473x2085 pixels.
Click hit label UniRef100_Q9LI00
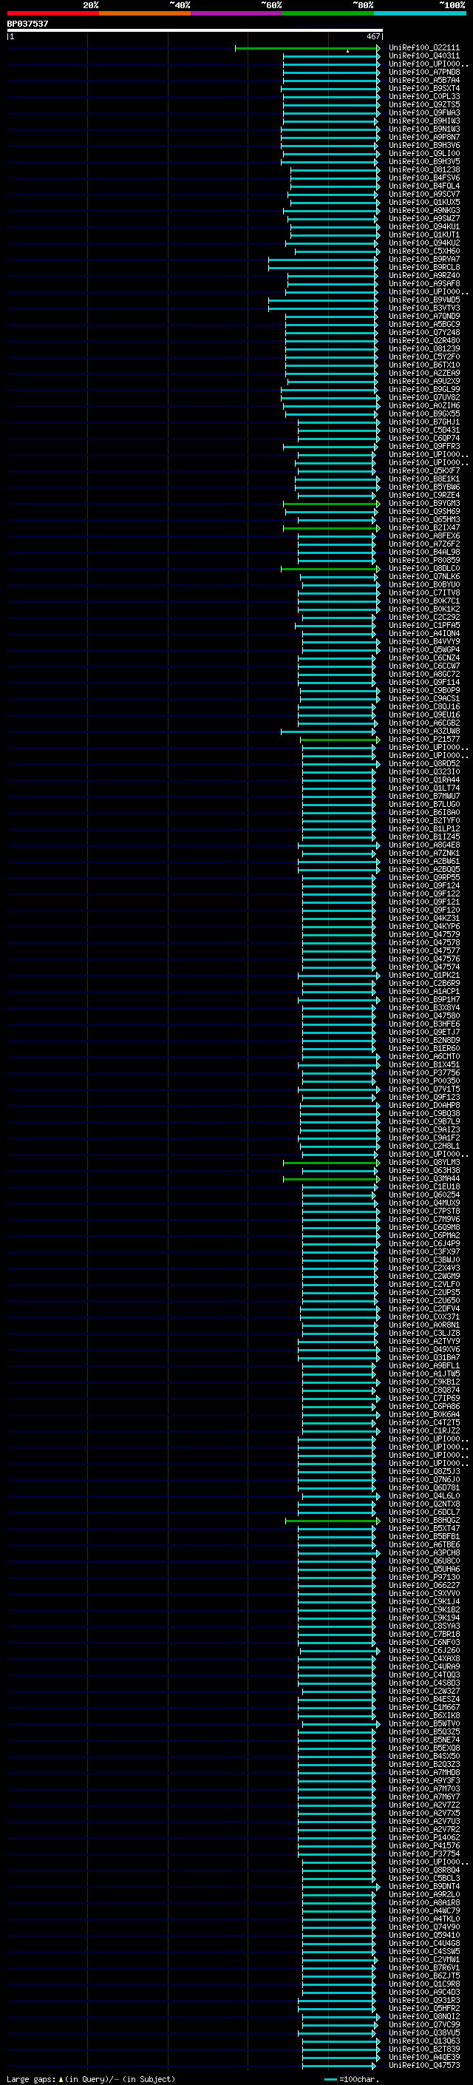[424, 154]
